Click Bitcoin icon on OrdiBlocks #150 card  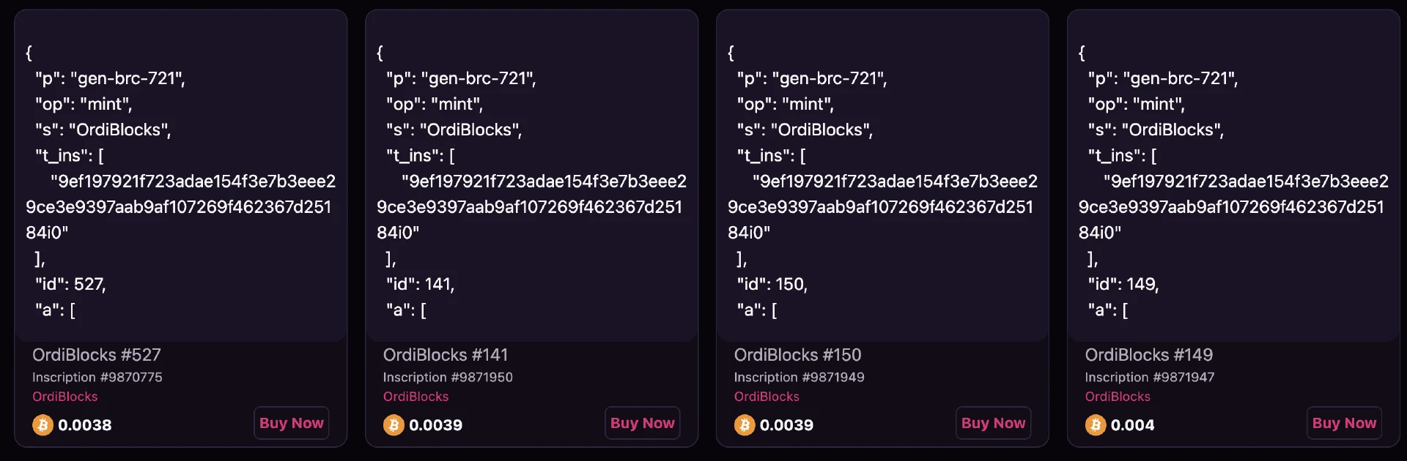pos(745,425)
